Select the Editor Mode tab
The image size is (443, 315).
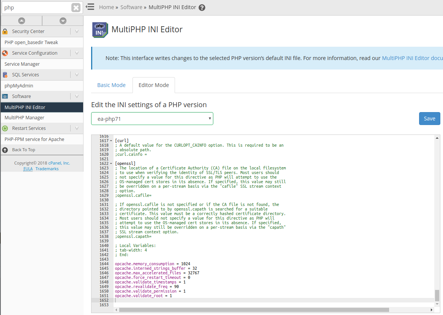point(154,85)
